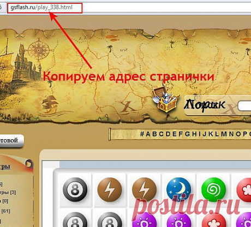The image size is (251, 227).
Task: Select letter F in the alphabet bar
Action: (x=181, y=134)
